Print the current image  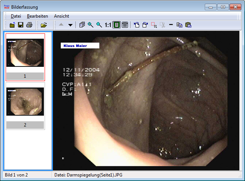pyautogui.click(x=29, y=25)
